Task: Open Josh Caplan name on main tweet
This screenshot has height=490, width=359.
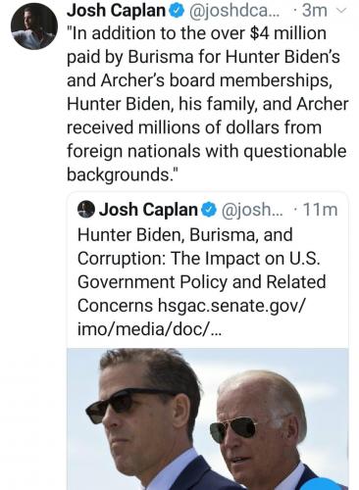Action: click(116, 11)
